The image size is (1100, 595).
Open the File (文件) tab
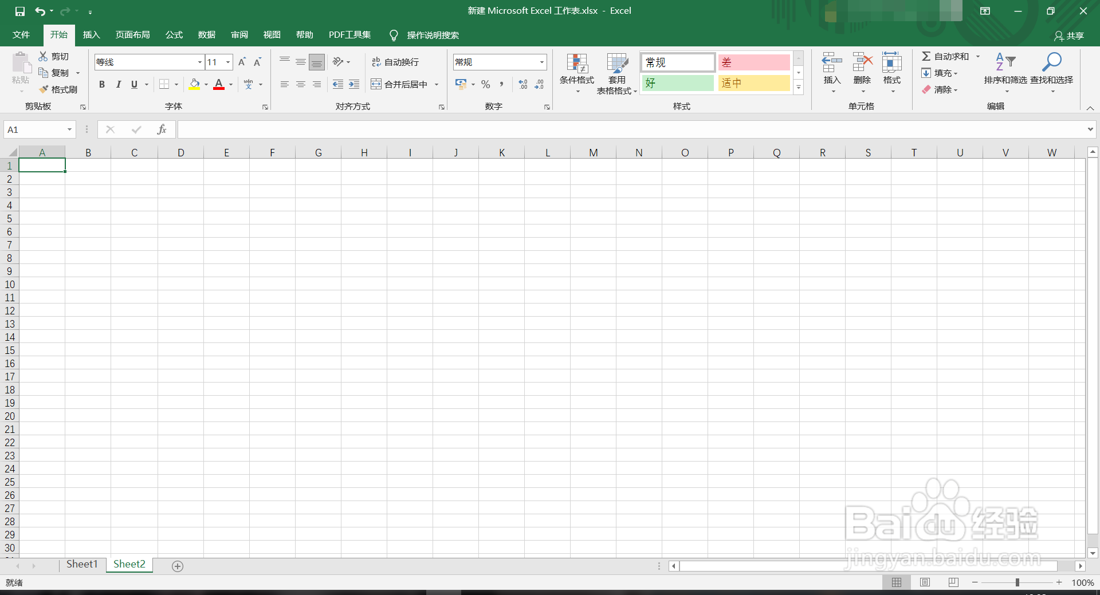click(21, 35)
